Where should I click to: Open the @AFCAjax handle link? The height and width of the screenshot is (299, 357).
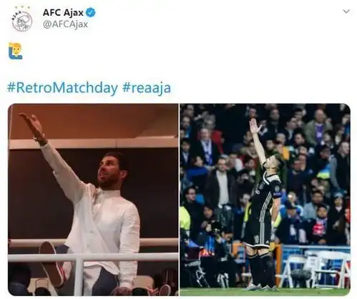[x=65, y=24]
